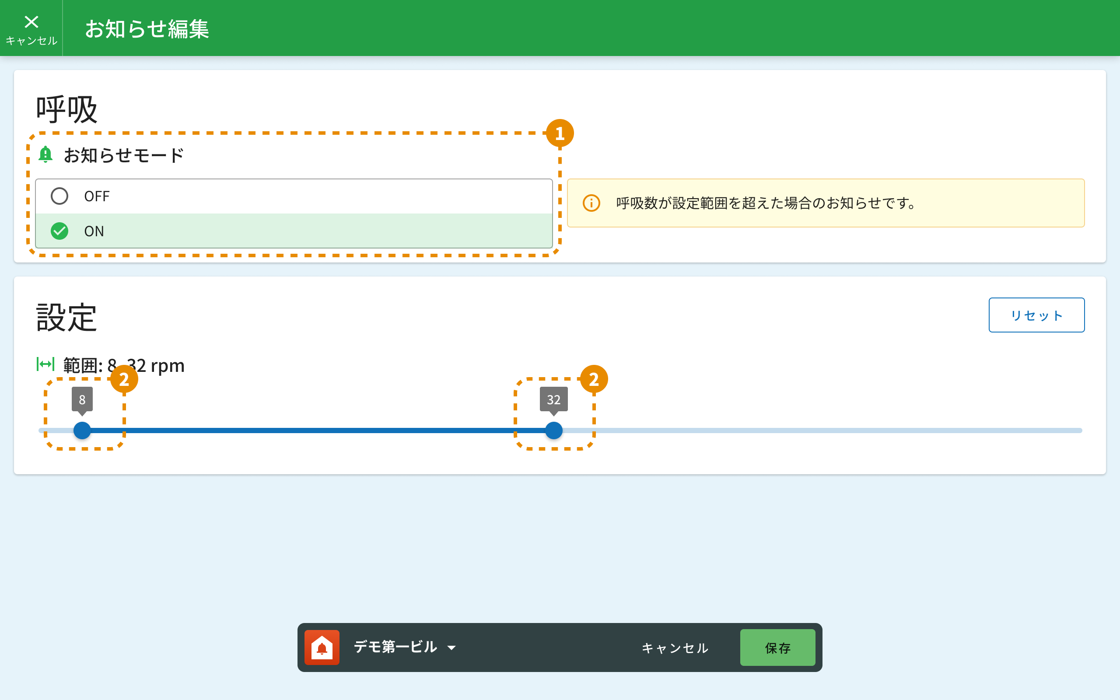1120x700 pixels.
Task: Click the lower slider handle at 8
Action: click(82, 430)
